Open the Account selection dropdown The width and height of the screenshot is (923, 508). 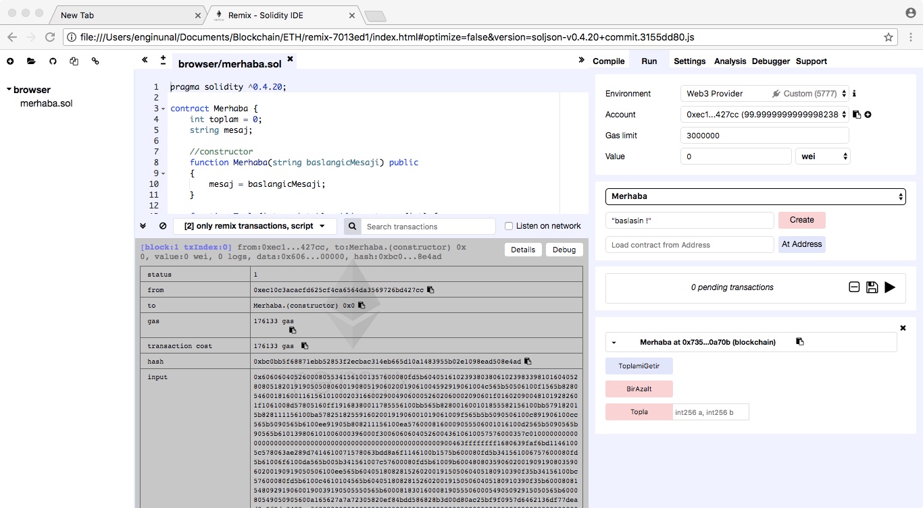764,115
